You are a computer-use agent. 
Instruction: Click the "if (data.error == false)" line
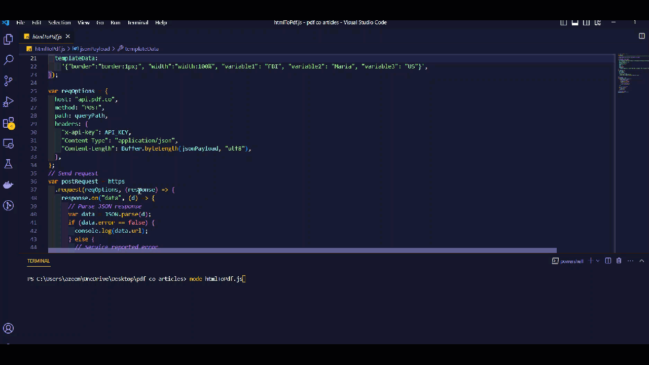pyautogui.click(x=111, y=223)
